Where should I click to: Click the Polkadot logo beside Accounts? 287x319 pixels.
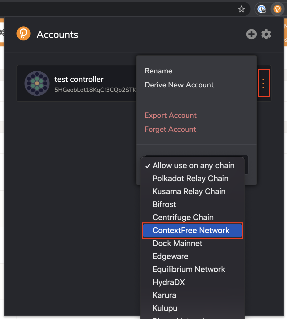coord(23,33)
